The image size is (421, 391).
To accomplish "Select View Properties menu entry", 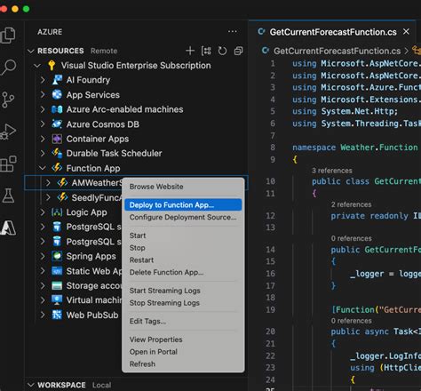I will click(183, 339).
